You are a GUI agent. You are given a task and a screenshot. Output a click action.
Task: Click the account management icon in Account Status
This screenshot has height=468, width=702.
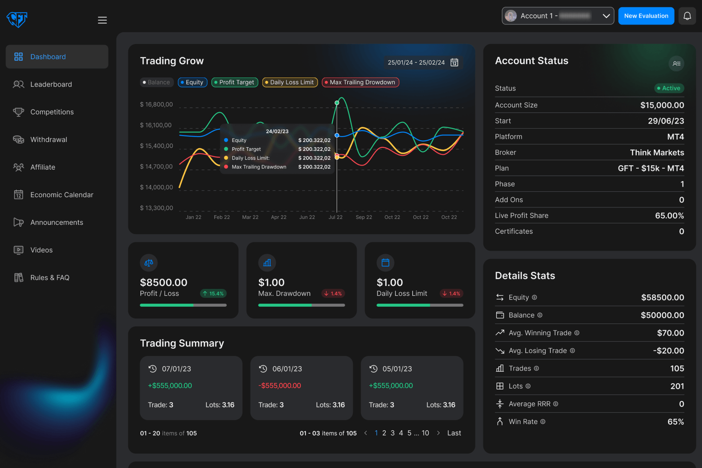tap(677, 64)
